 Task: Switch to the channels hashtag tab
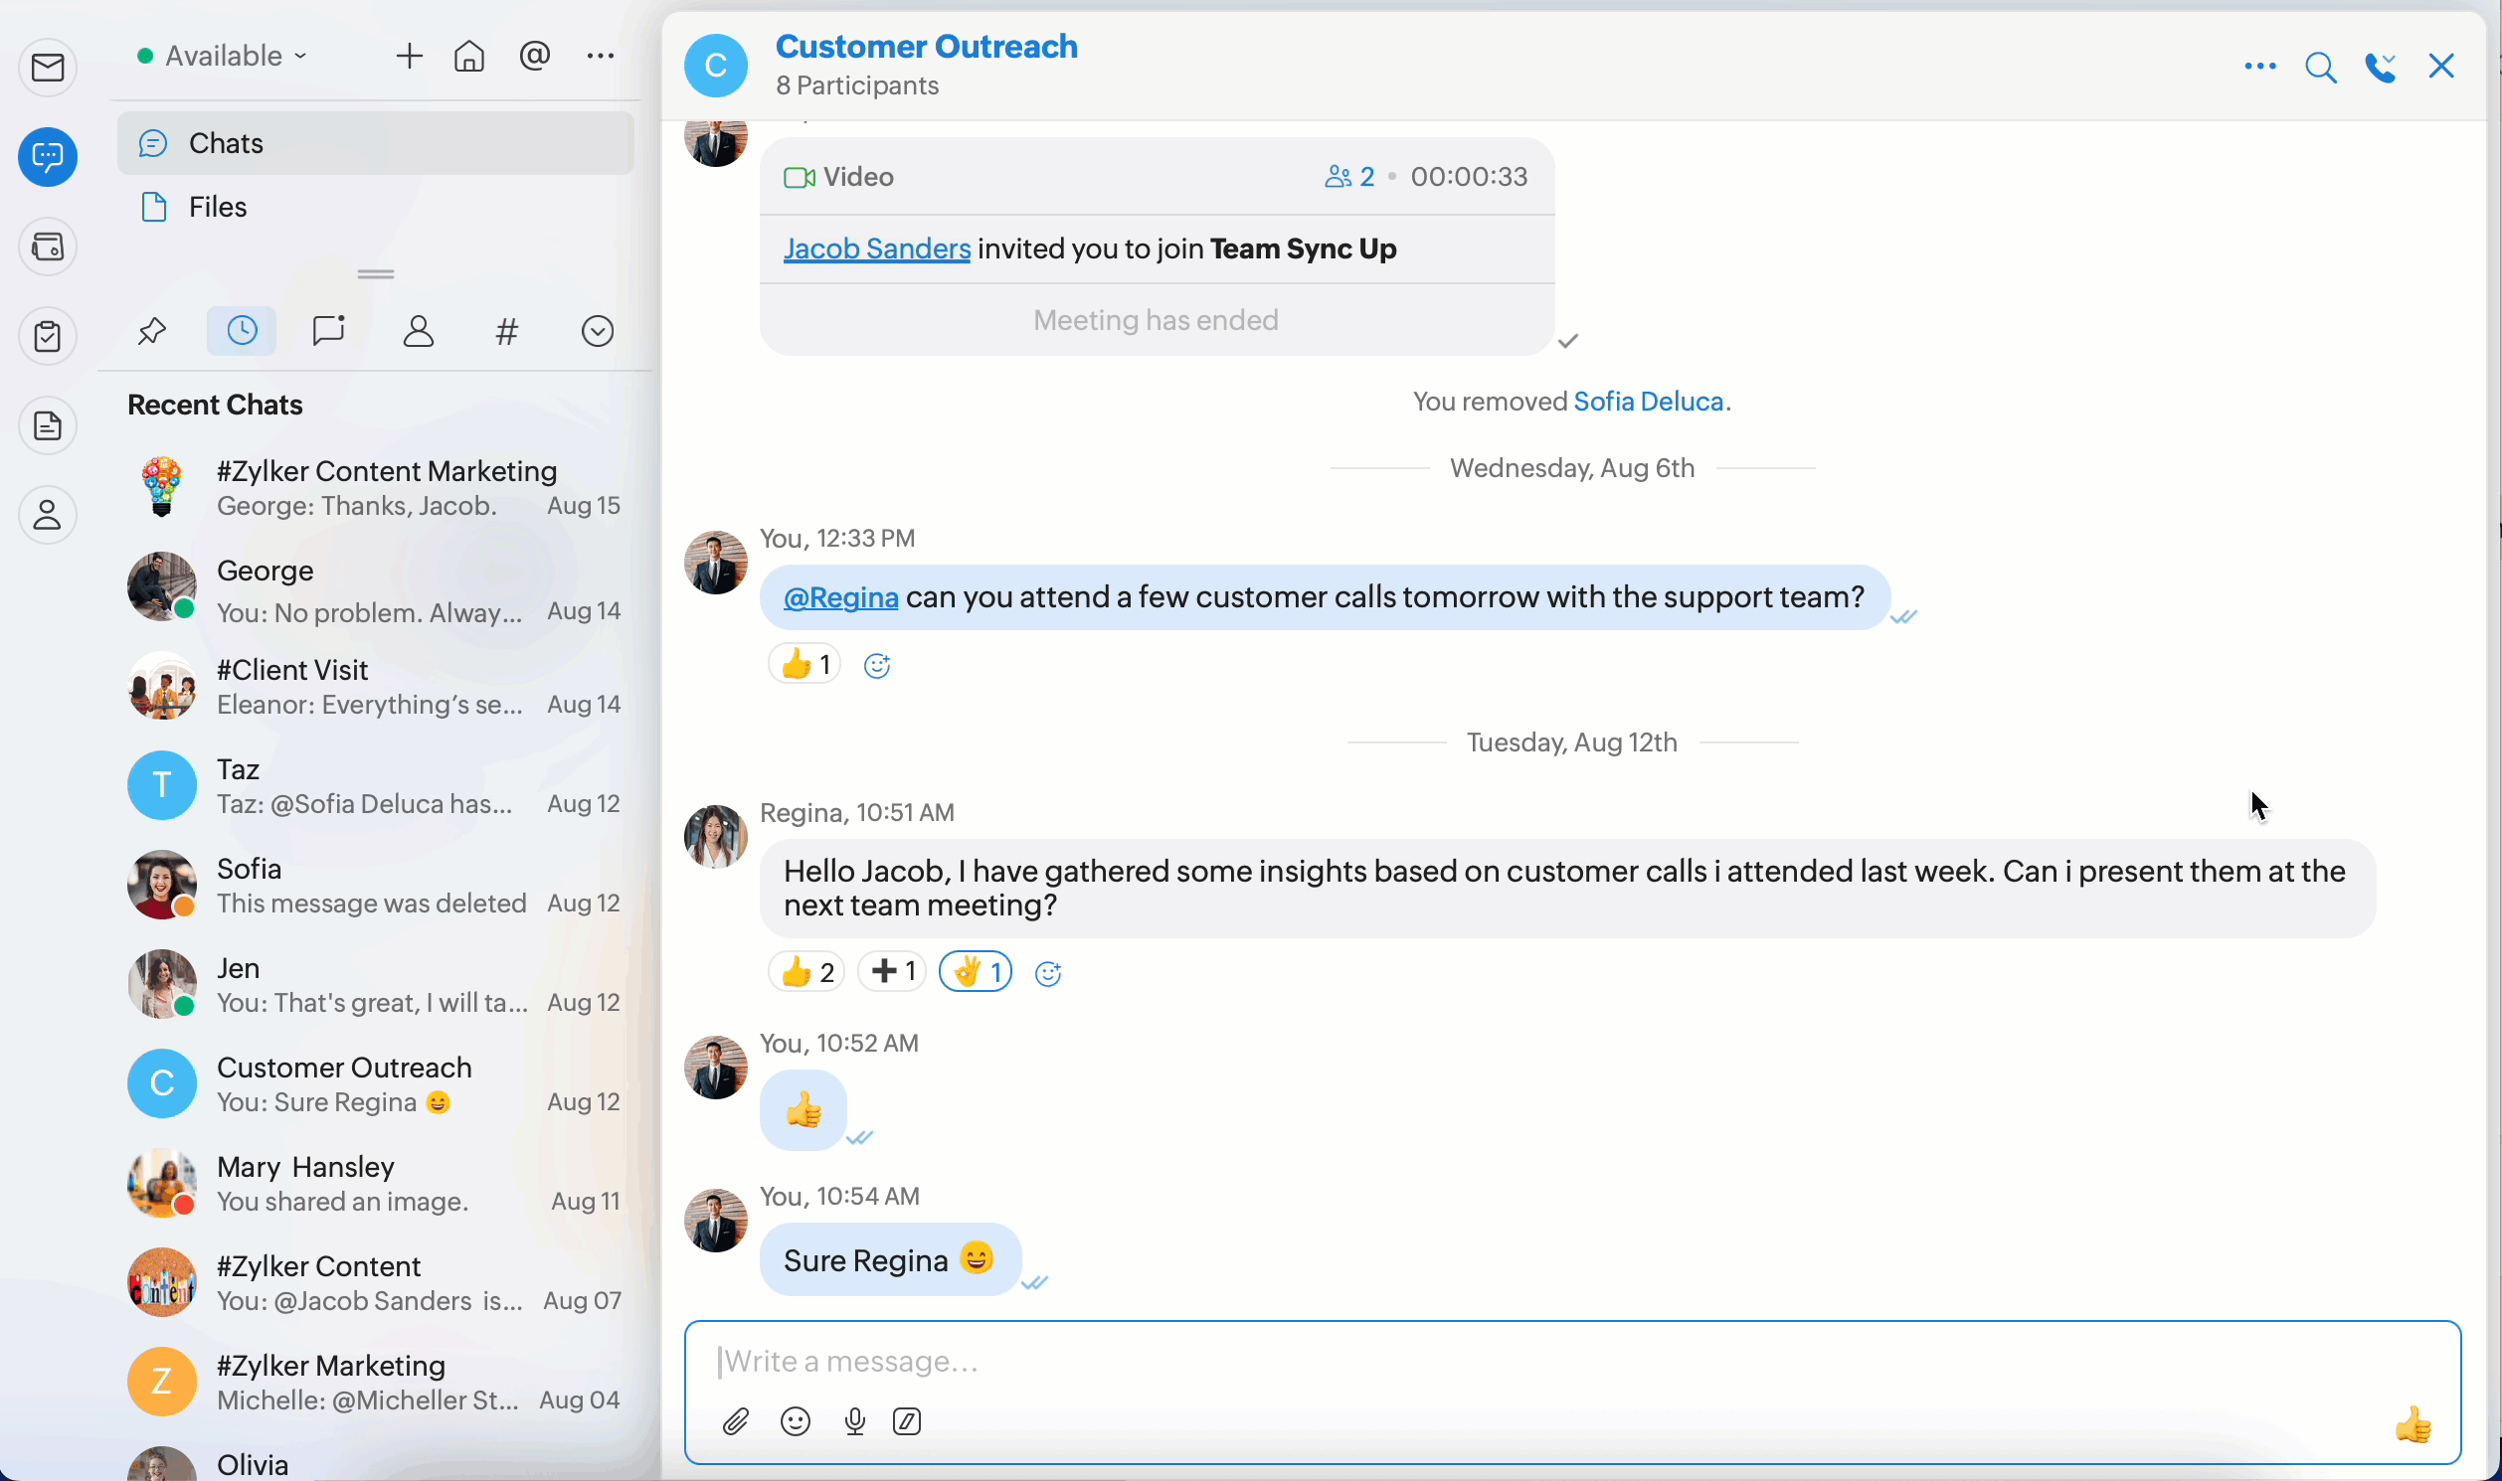pos(507,331)
